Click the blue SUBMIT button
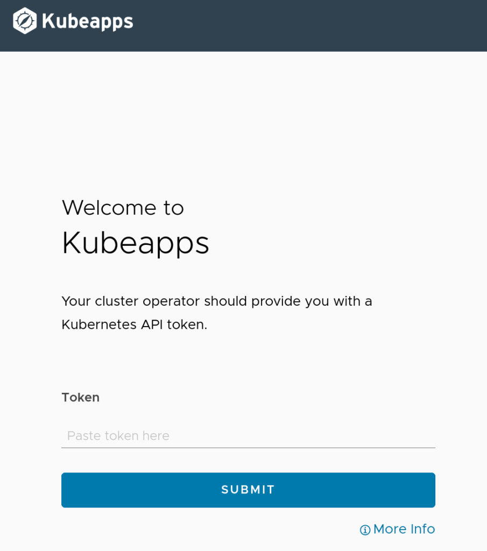Screen dimensions: 487x551 tap(248, 490)
